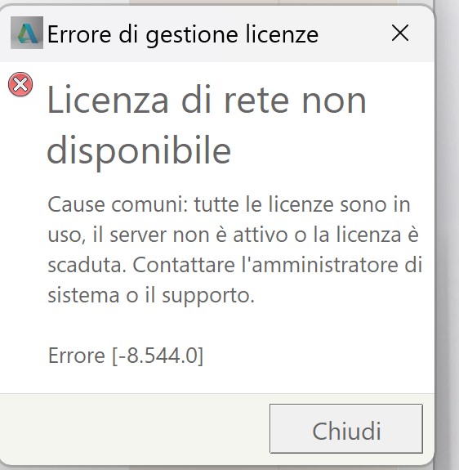Viewport: 459px width, 470px height.
Task: Click the words 'tutte le licenze sono in'
Action: (302, 204)
